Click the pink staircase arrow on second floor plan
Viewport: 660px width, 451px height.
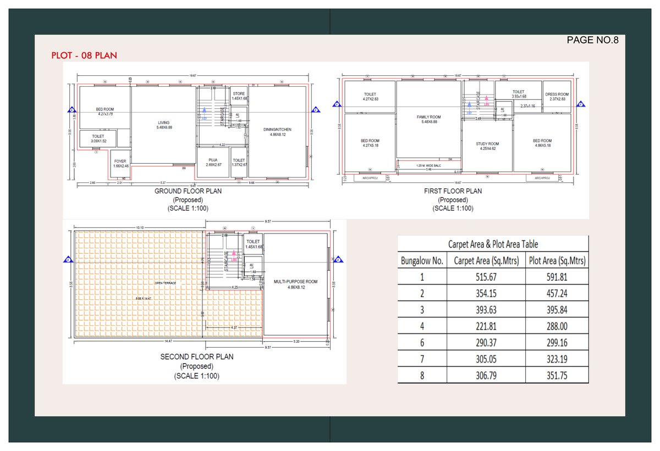(233, 255)
